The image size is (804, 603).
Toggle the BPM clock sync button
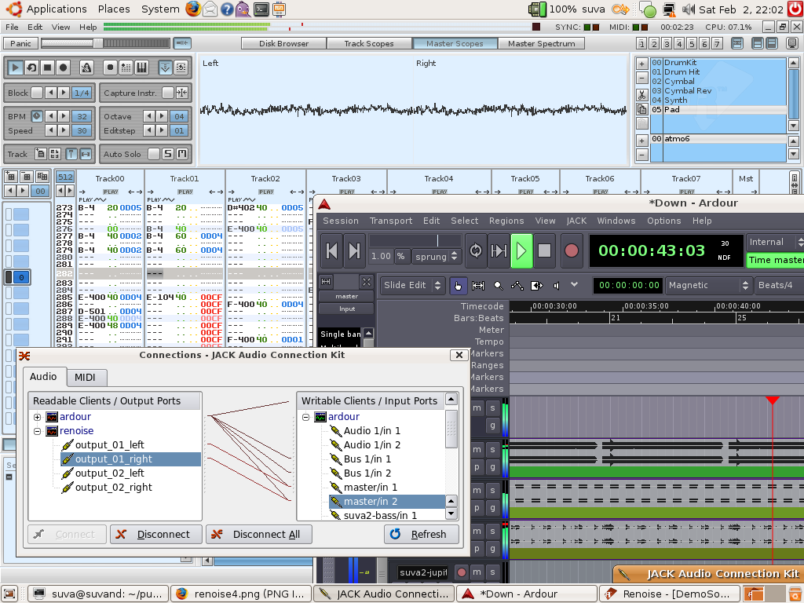tap(37, 116)
